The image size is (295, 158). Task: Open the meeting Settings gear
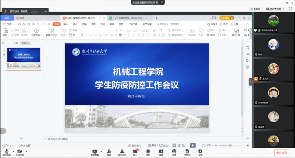point(200,151)
